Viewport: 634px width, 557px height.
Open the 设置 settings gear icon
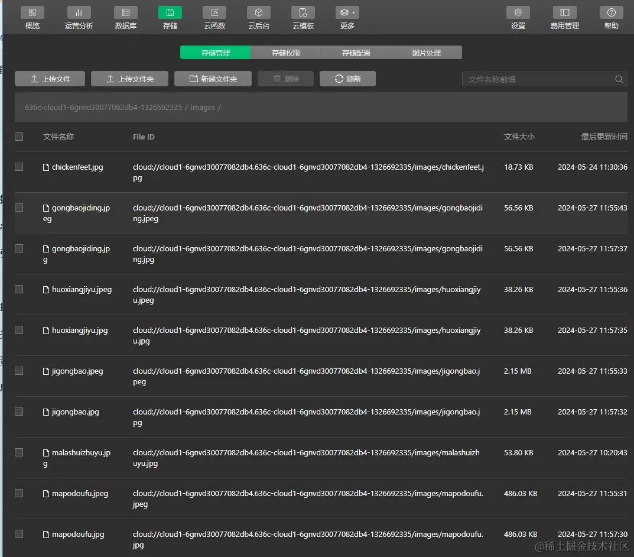point(518,12)
